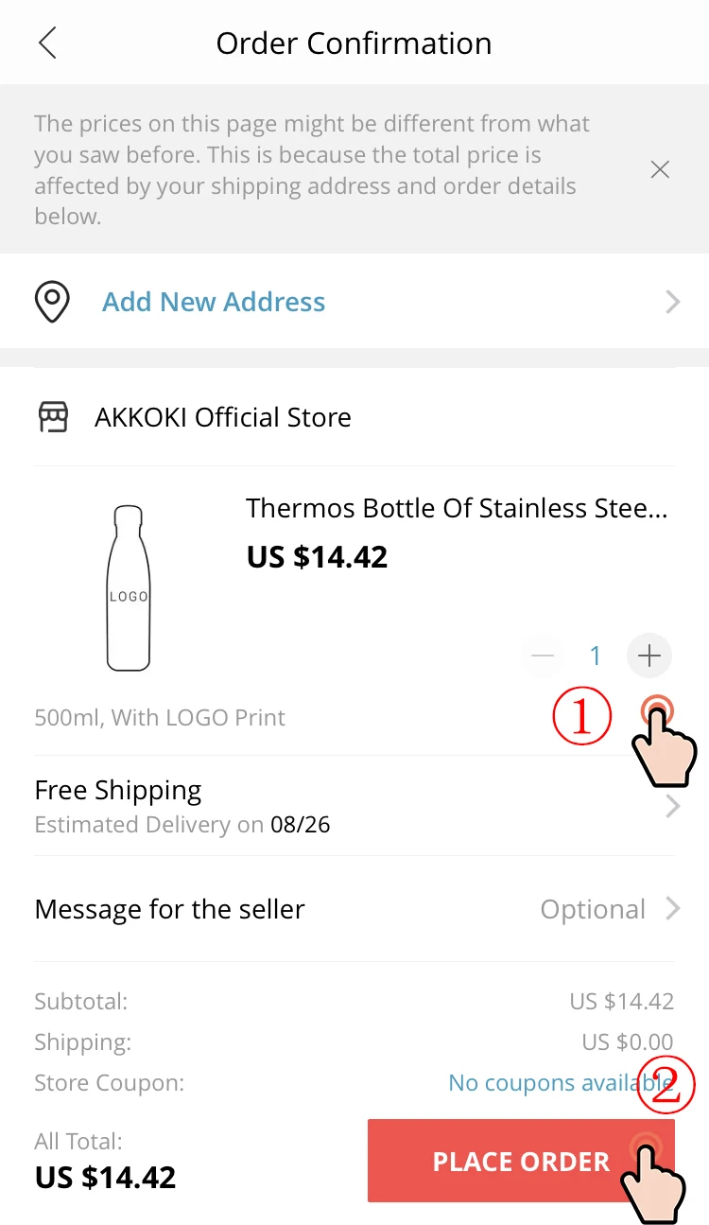Tap the Optional message field
709x1225 pixels.
pyautogui.click(x=593, y=909)
